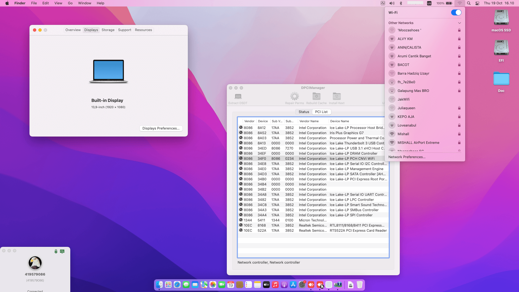519x292 pixels.
Task: Open the Doc folder on desktop
Action: 501,79
